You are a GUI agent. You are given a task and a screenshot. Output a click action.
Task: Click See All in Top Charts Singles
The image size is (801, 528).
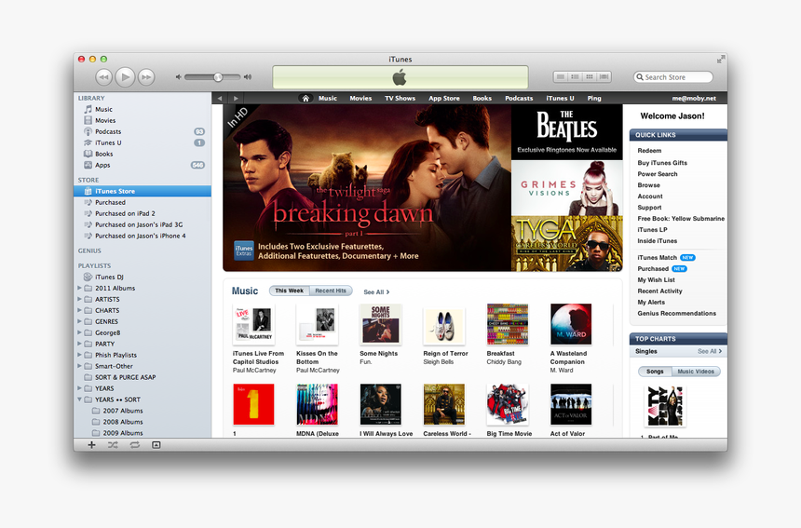(x=710, y=351)
